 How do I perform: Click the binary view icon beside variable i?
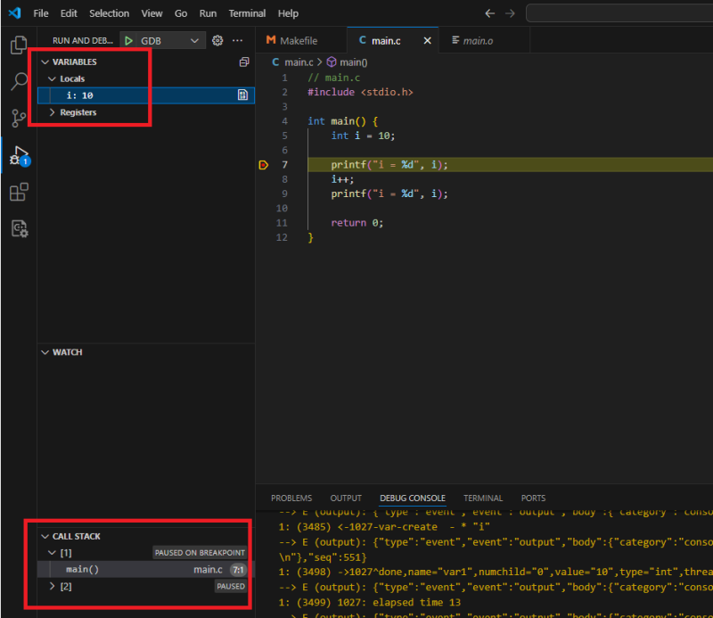click(242, 95)
